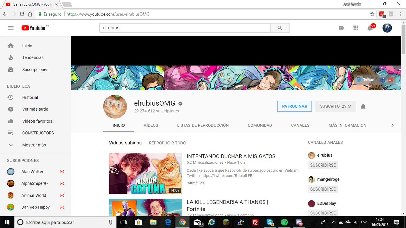
Task: Open Task View on taskbar
Action: [x=124, y=222]
